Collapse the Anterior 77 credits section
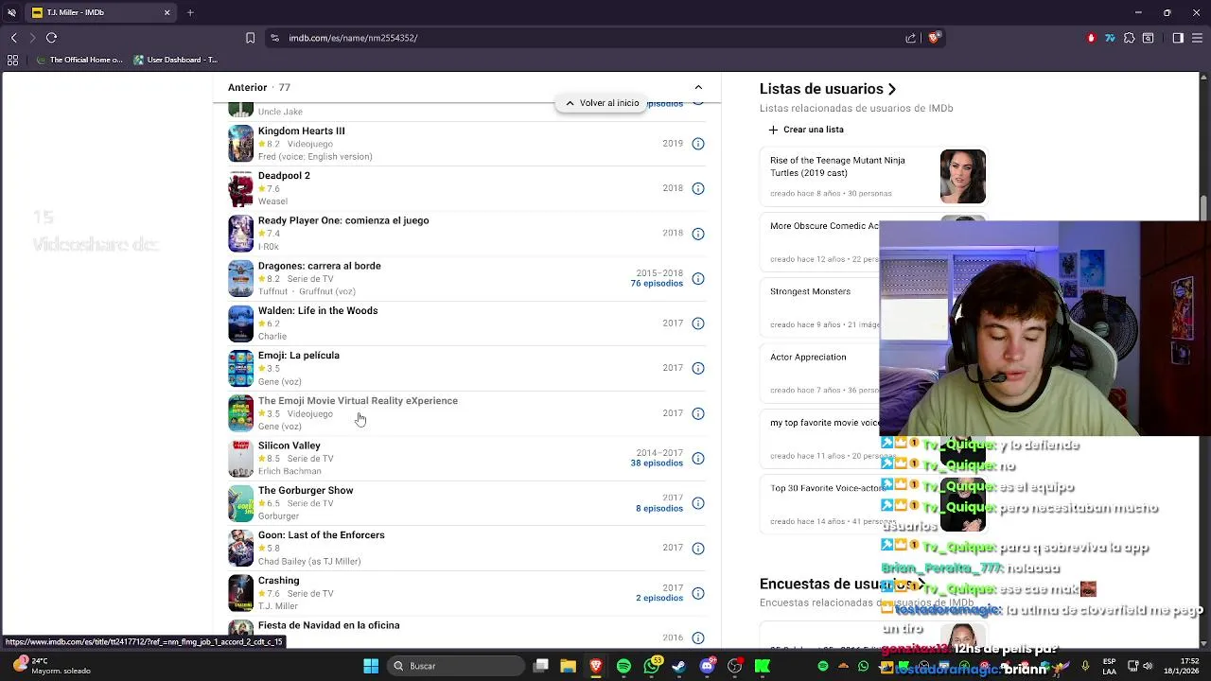Viewport: 1211px width, 681px height. tap(698, 87)
